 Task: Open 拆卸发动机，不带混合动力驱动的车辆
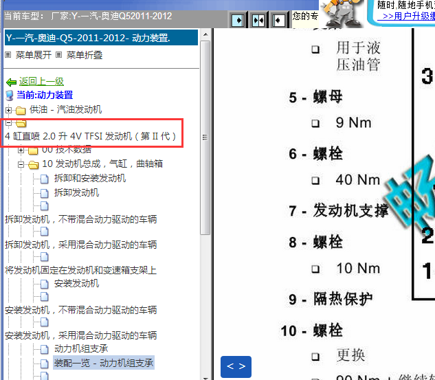pos(80,219)
